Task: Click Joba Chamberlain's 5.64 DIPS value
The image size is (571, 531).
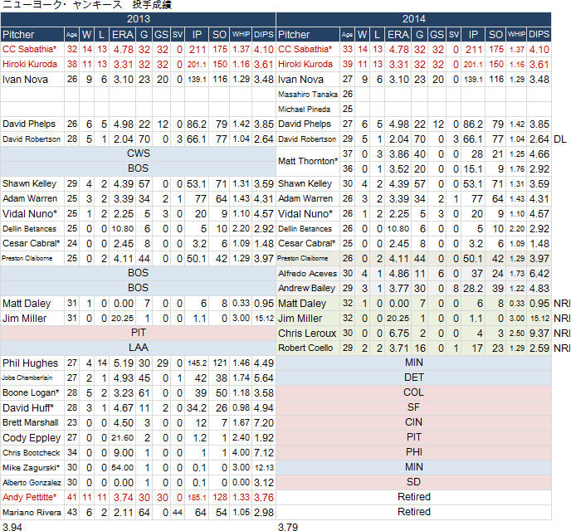Action: tap(263, 378)
